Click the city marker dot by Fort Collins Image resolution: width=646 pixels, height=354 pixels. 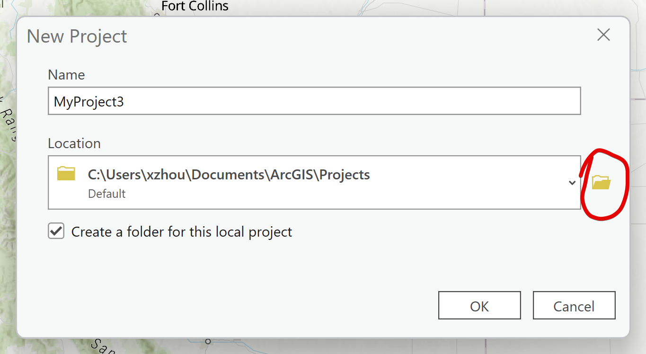click(x=157, y=15)
